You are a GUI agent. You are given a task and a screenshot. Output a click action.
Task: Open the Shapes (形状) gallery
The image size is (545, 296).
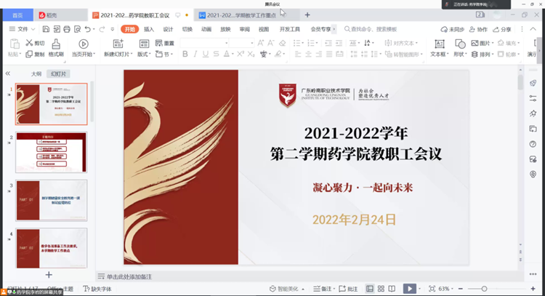tap(459, 48)
